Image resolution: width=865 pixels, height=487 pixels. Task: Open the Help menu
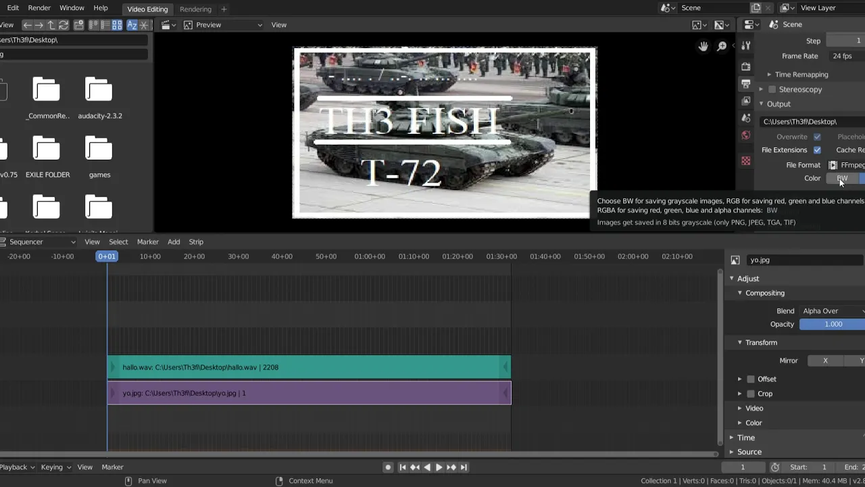[101, 8]
